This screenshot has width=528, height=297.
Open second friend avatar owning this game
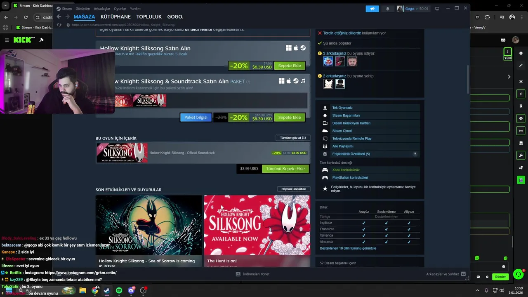(340, 84)
